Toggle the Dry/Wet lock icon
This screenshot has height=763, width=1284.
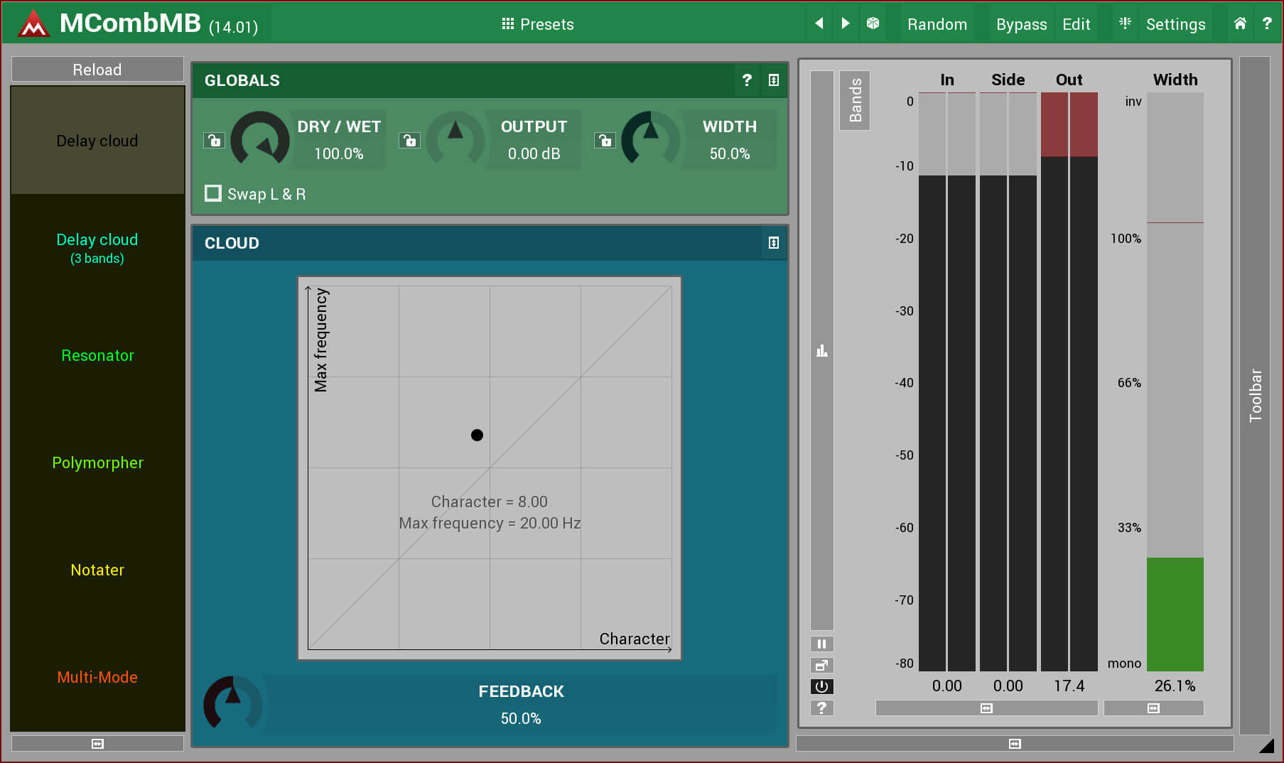214,140
